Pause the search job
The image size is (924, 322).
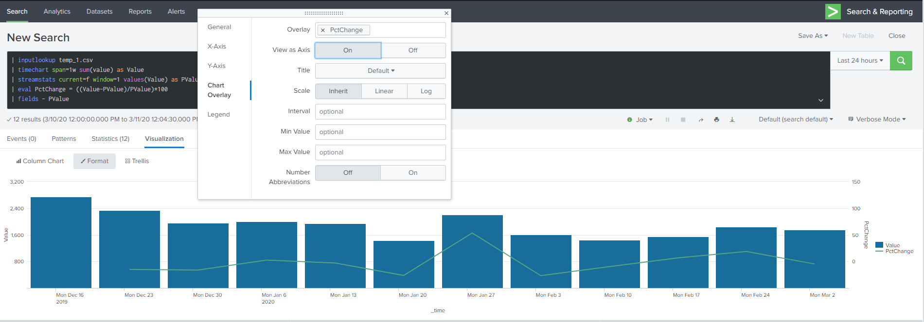pos(667,119)
